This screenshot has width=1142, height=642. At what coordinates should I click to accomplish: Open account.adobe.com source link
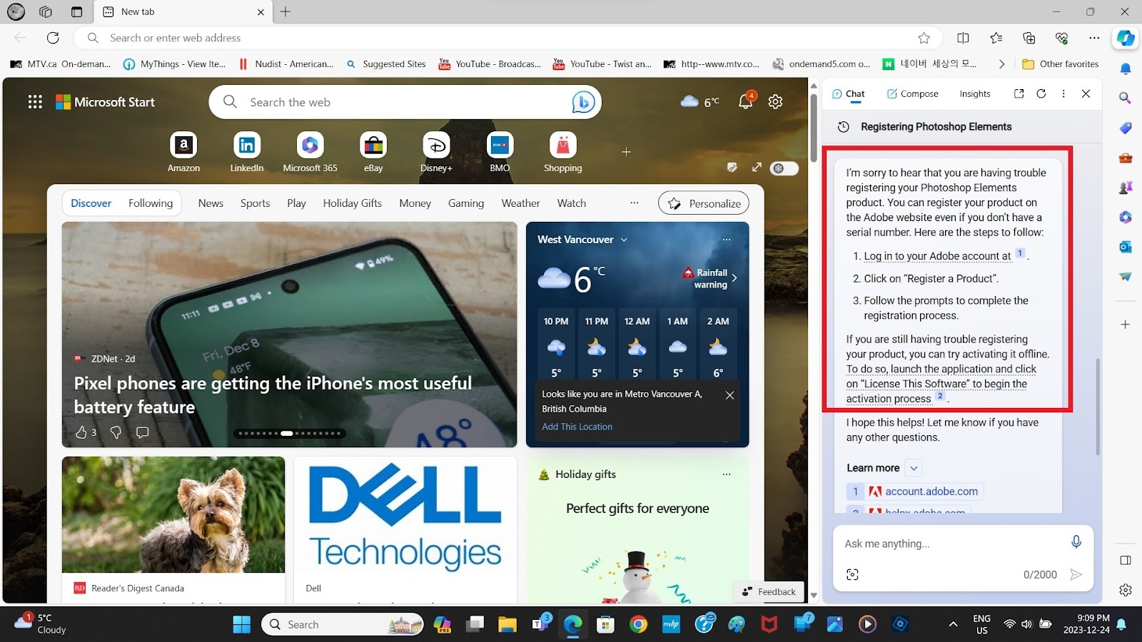(x=915, y=491)
